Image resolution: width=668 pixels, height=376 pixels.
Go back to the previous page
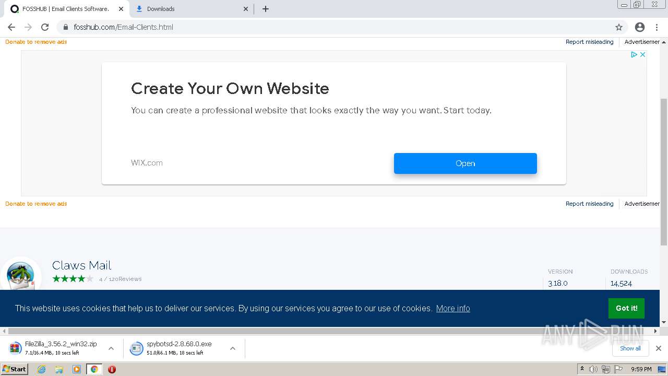tap(11, 27)
